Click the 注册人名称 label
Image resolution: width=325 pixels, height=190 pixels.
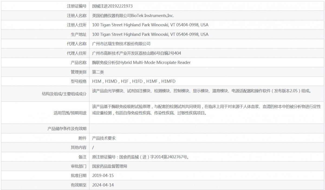77,15
